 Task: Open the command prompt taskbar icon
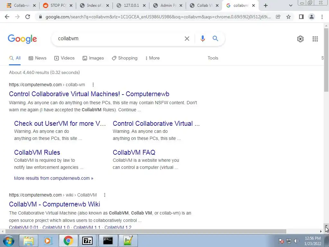108,241
